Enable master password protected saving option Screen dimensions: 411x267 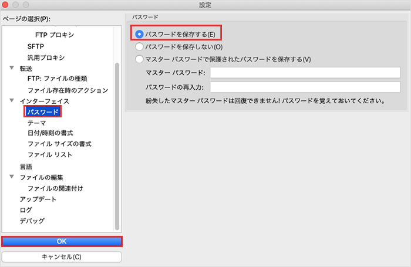pos(140,59)
